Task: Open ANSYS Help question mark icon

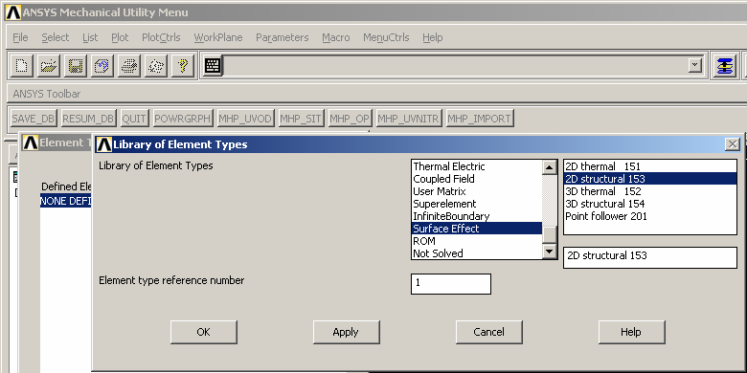Action: (183, 66)
